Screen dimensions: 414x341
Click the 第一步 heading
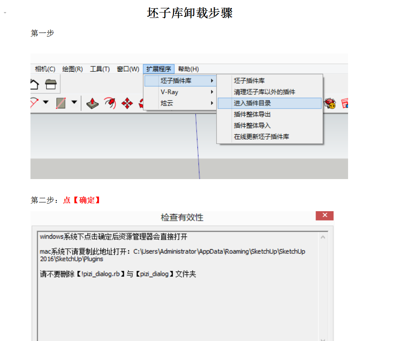click(42, 33)
